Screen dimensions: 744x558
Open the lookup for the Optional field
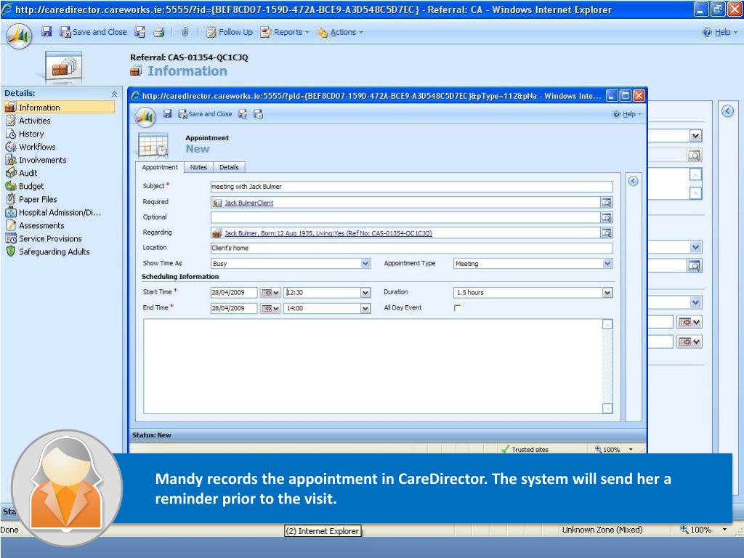pos(607,218)
